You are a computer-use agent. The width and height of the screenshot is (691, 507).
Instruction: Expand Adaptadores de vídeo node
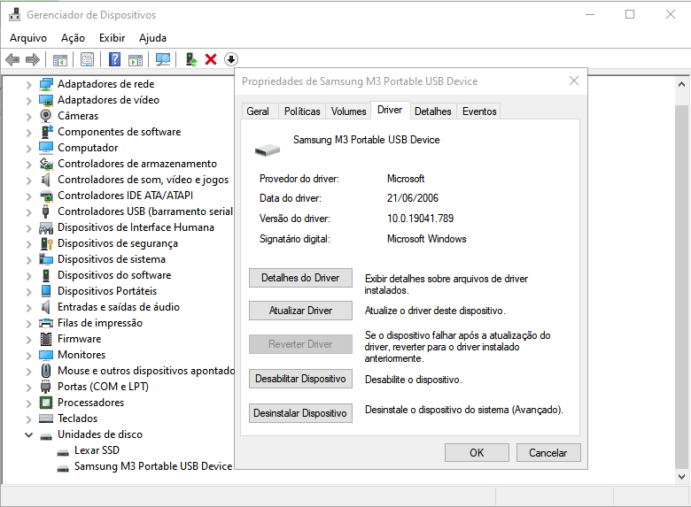click(28, 100)
